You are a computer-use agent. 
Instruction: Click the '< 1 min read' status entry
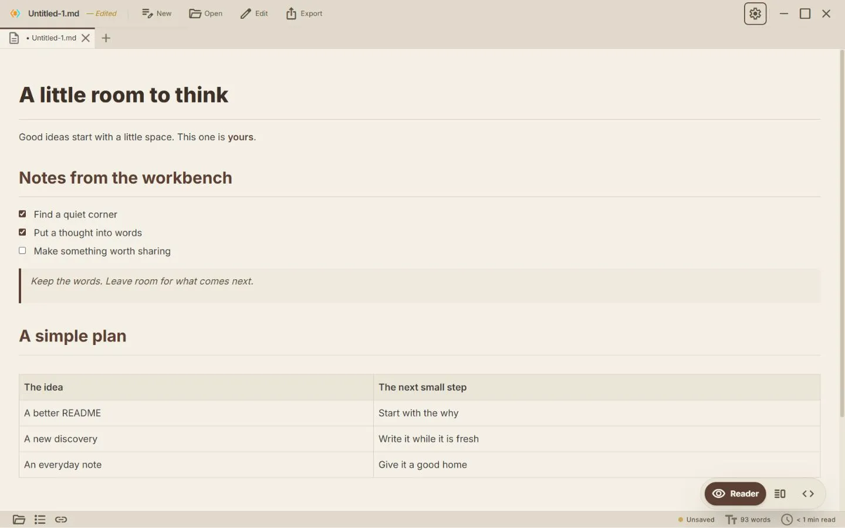point(809,520)
